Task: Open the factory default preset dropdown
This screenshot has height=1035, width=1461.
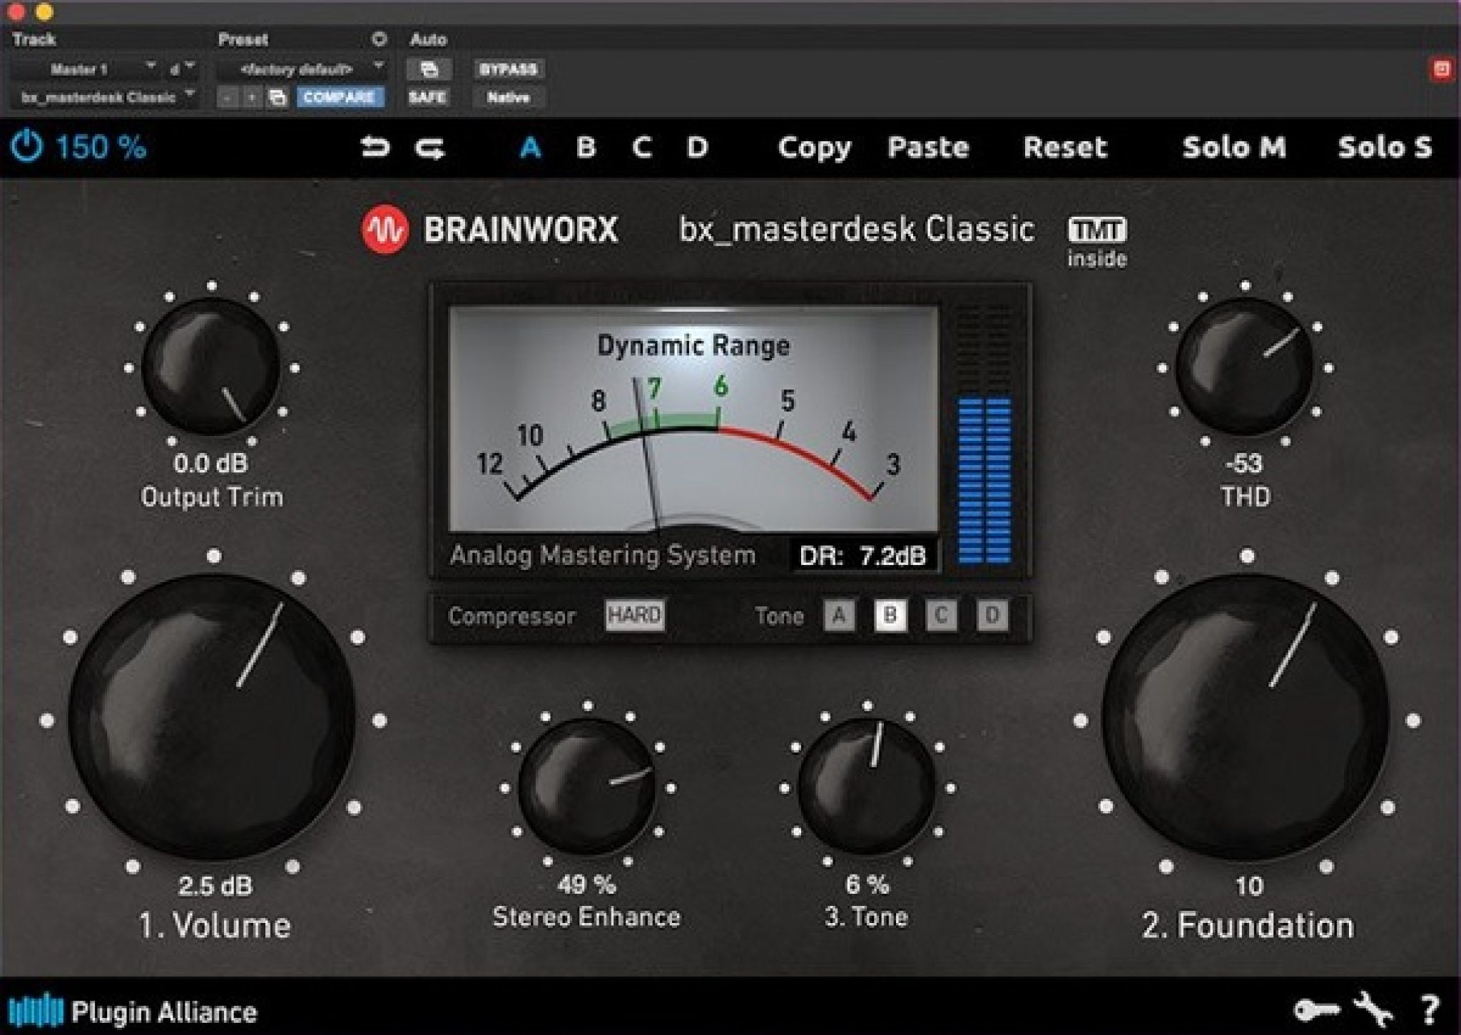Action: [302, 69]
